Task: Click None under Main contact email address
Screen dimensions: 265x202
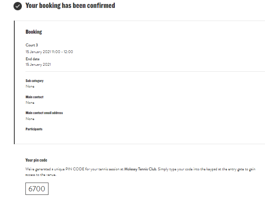Action: [30, 119]
